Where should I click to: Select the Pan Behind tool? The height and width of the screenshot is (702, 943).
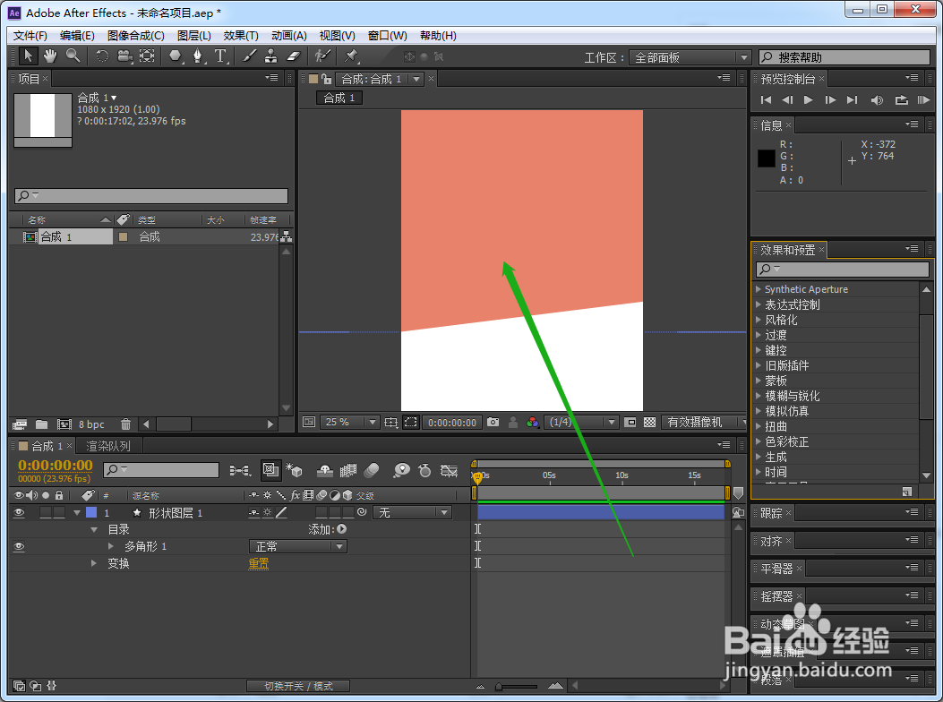147,56
